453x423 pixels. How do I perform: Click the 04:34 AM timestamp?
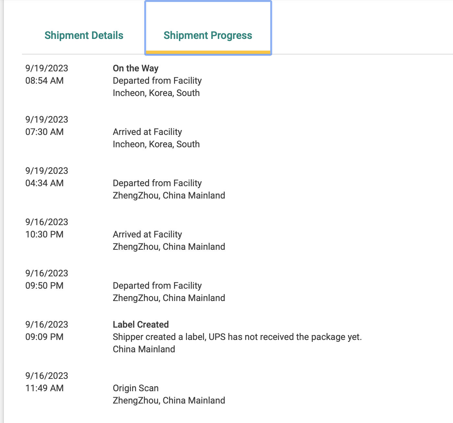point(44,183)
